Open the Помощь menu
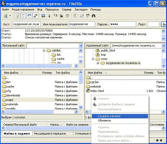The image size is (167, 144). [x=96, y=10]
